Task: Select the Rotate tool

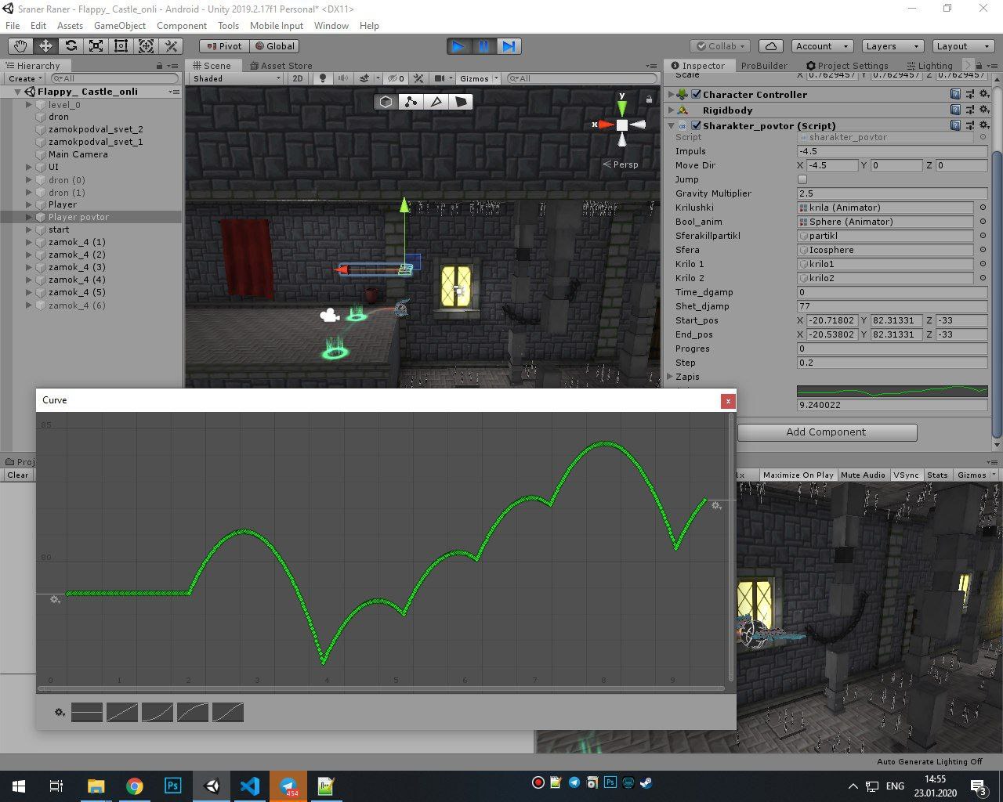Action: click(71, 46)
